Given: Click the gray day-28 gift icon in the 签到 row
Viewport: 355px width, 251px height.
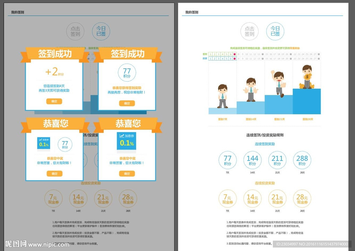Looking at the screenshot, I should 319,54.
